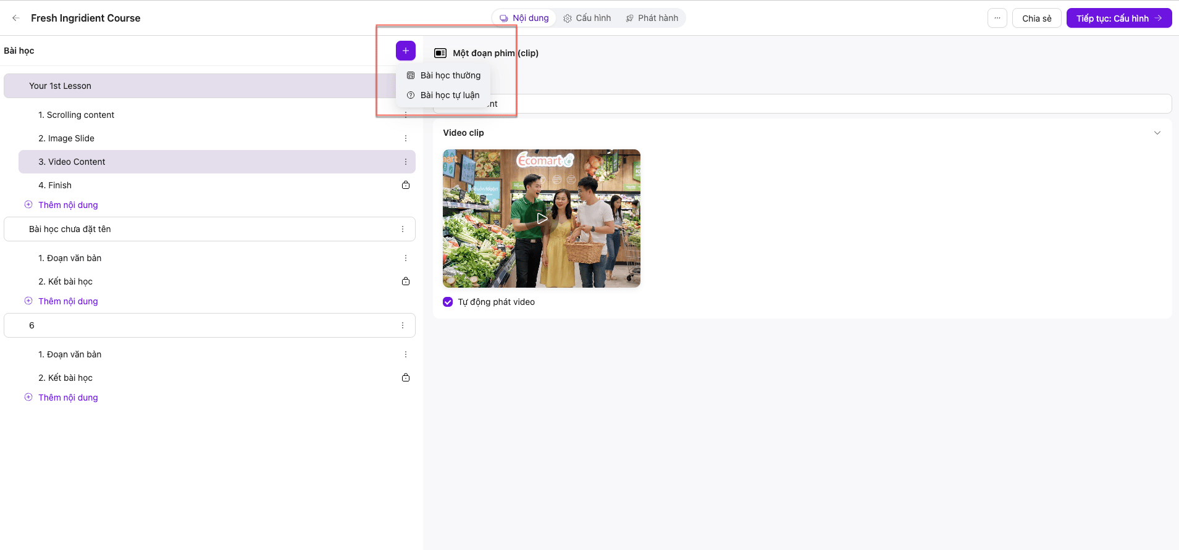Click the Chia sẻ button
1179x550 pixels.
[x=1037, y=18]
